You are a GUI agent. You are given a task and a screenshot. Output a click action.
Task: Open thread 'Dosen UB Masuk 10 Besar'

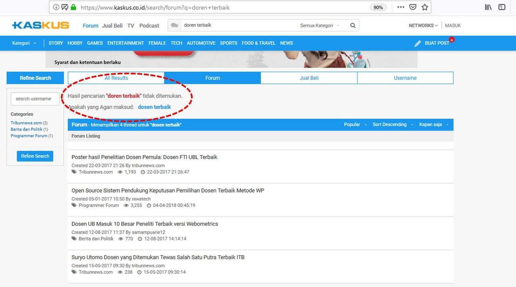pyautogui.click(x=145, y=224)
